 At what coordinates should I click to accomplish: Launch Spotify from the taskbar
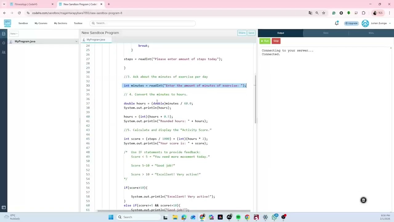[x=238, y=217]
